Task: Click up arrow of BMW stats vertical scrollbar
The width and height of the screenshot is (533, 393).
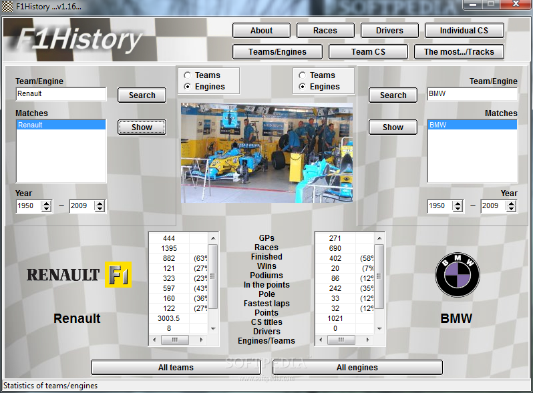Action: 379,238
